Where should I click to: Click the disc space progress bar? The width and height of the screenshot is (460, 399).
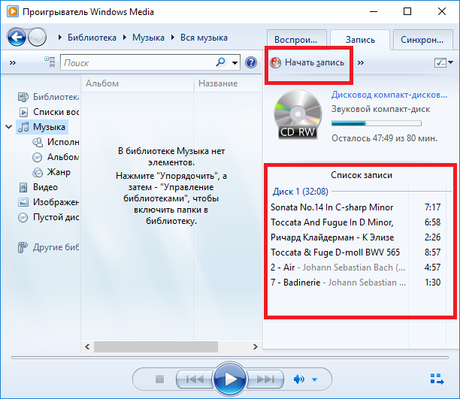point(377,123)
